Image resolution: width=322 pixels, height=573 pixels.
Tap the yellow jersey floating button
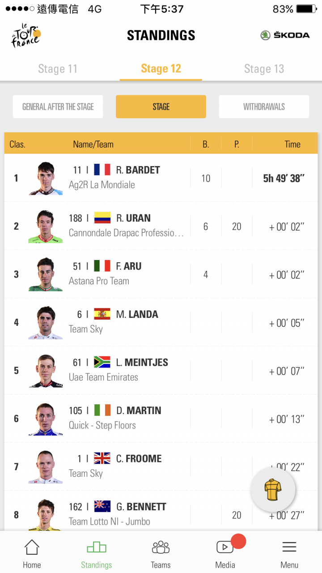coord(273,489)
